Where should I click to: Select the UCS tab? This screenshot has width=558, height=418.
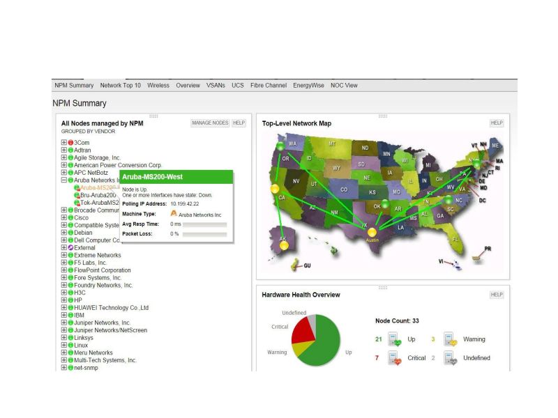coord(238,85)
